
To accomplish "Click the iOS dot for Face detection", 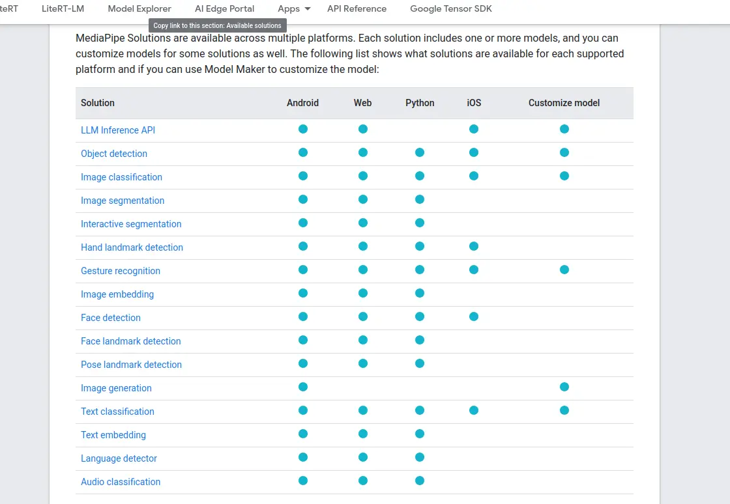I will tap(474, 316).
